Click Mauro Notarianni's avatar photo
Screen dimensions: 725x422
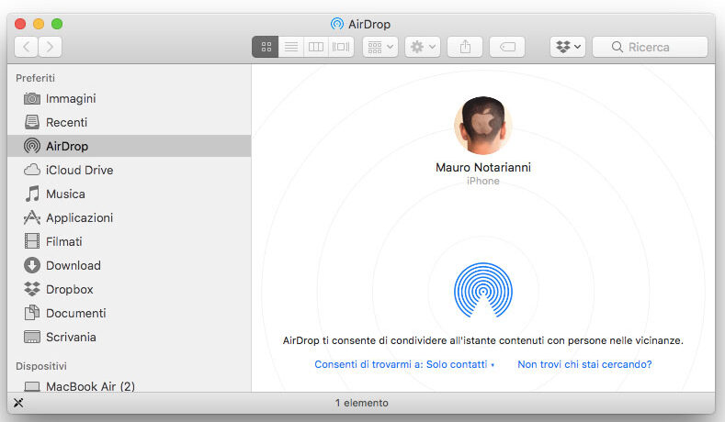pos(483,126)
